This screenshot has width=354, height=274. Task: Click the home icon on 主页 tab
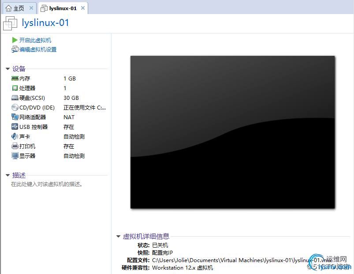(8, 8)
